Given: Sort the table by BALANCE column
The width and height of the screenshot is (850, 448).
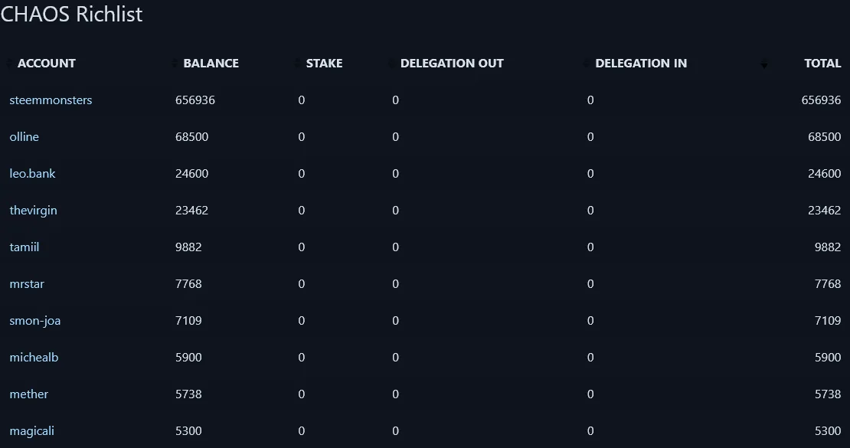Looking at the screenshot, I should coord(211,64).
